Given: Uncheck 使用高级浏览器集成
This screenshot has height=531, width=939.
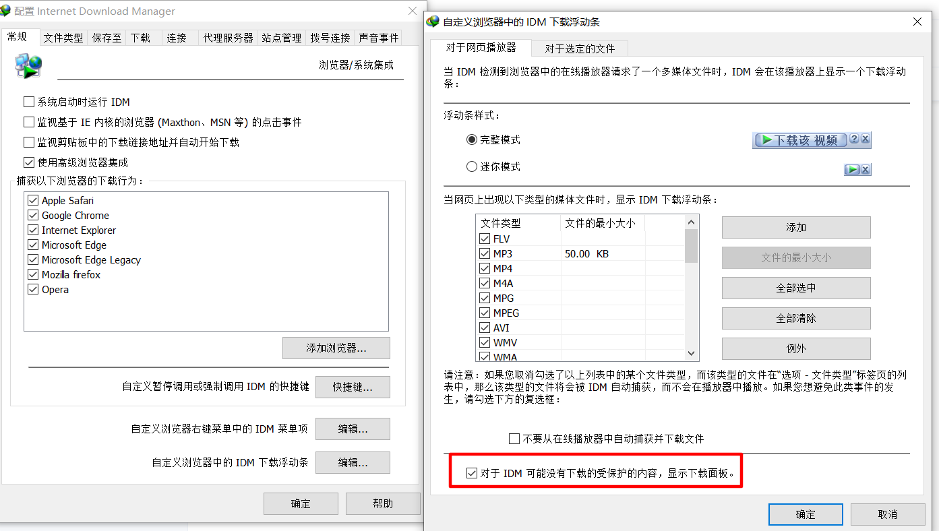Looking at the screenshot, I should [29, 162].
